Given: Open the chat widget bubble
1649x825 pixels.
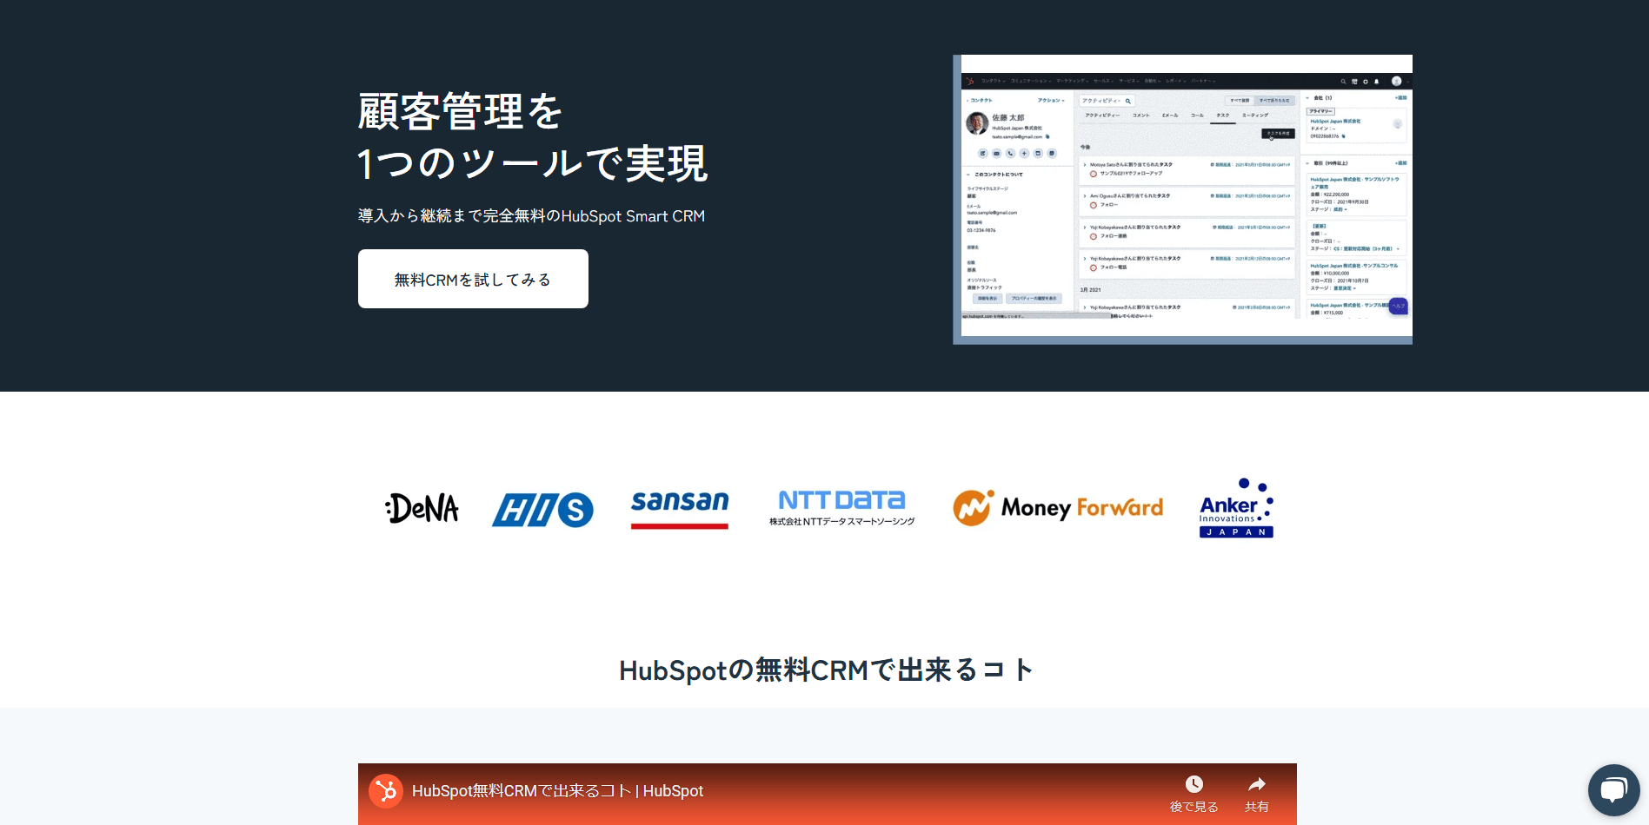Looking at the screenshot, I should [1614, 790].
